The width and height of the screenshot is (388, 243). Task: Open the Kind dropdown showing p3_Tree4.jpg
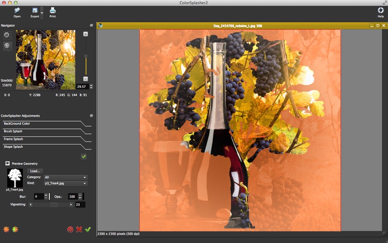click(65, 184)
